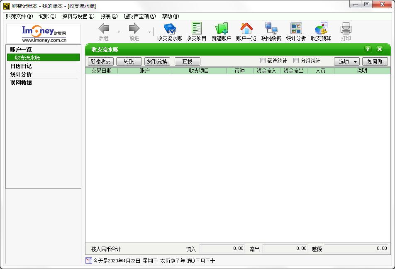Click the 查找 button
The height and width of the screenshot is (269, 395).
coord(188,61)
